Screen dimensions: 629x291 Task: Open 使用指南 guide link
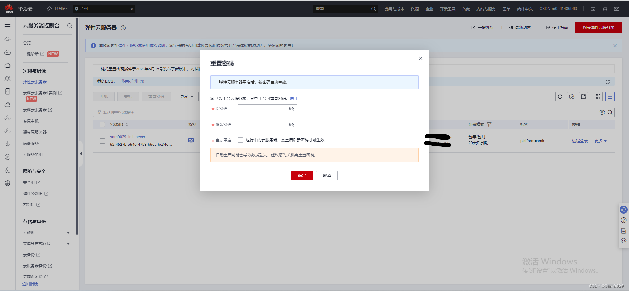pos(557,28)
